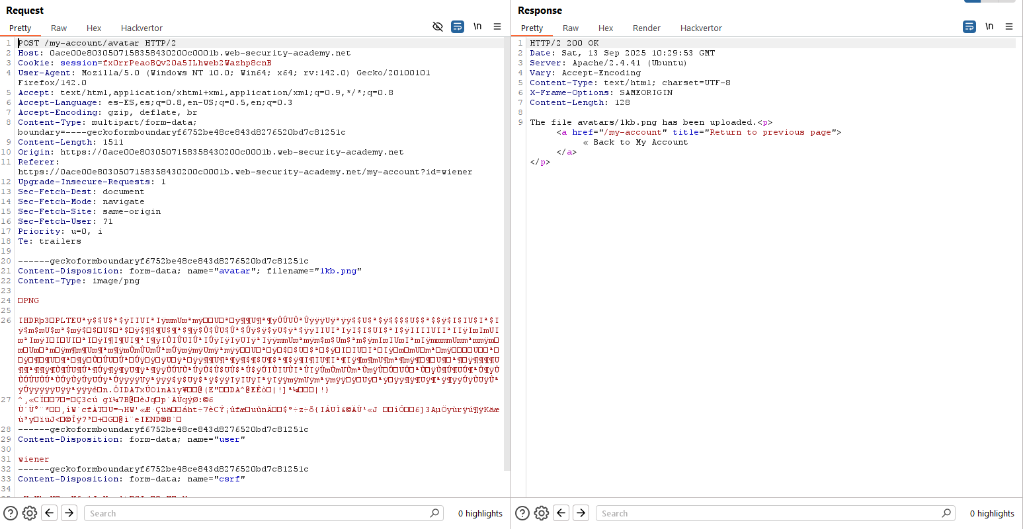Click the Request panel vertical scrollbar
Viewport: 1023px width, 529px height.
pyautogui.click(x=507, y=254)
